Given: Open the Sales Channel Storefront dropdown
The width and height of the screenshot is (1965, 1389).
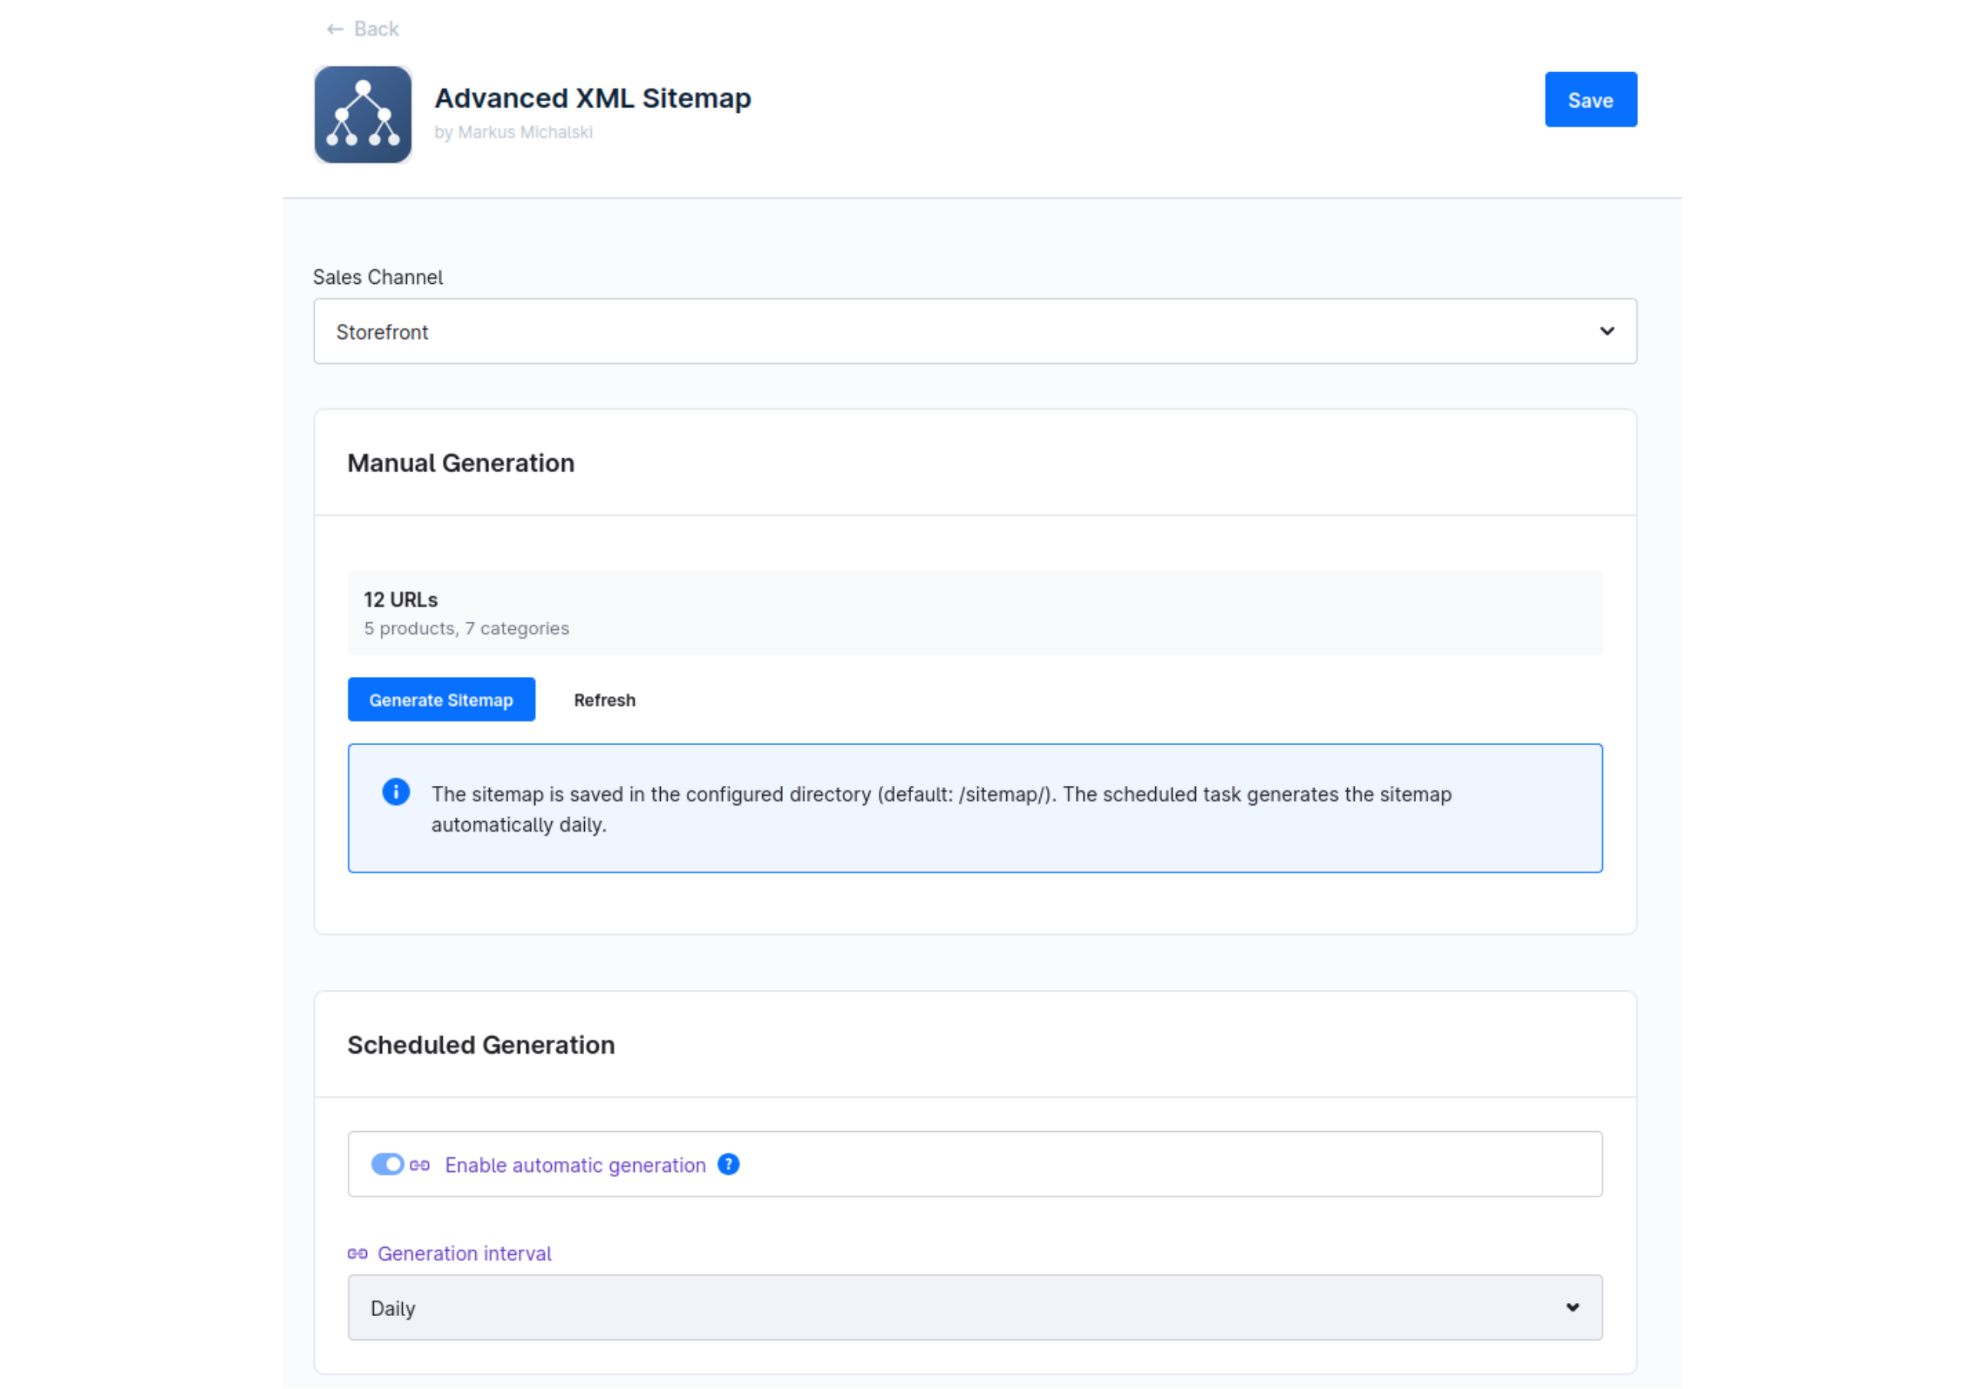Looking at the screenshot, I should click(x=975, y=332).
